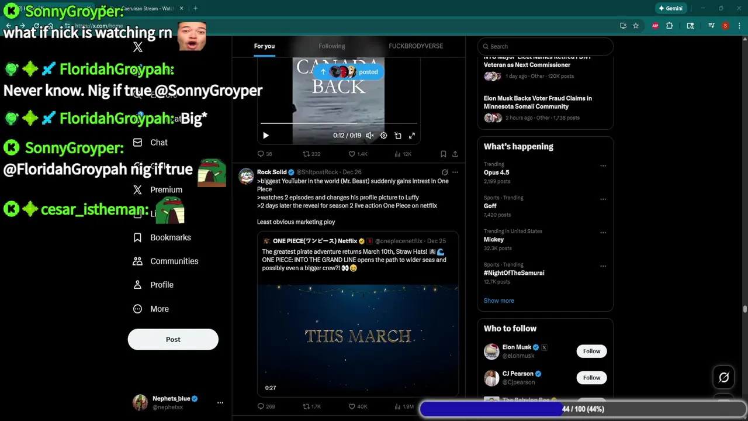View the 1.9M views analytics

click(404, 406)
